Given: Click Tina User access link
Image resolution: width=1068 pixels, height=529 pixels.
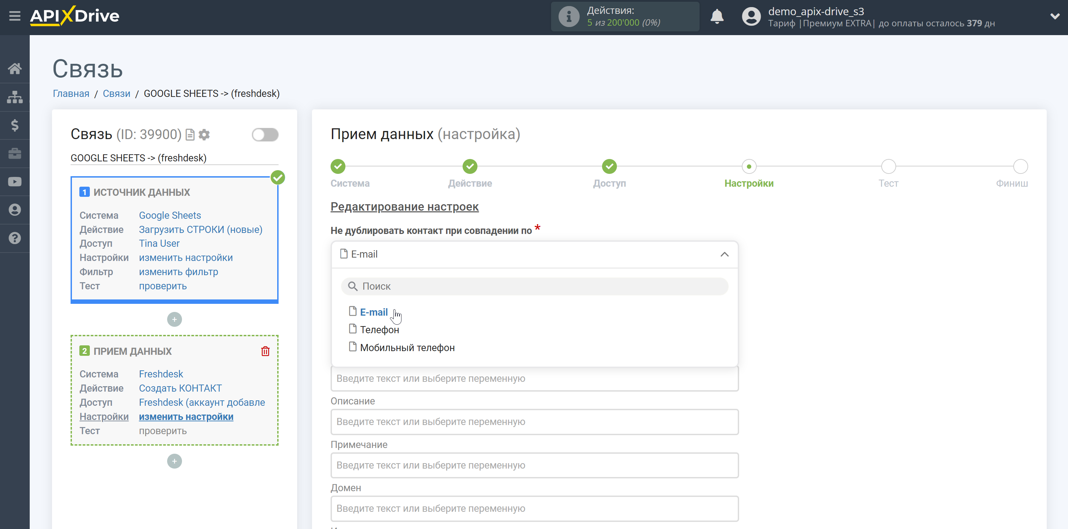Looking at the screenshot, I should point(159,243).
